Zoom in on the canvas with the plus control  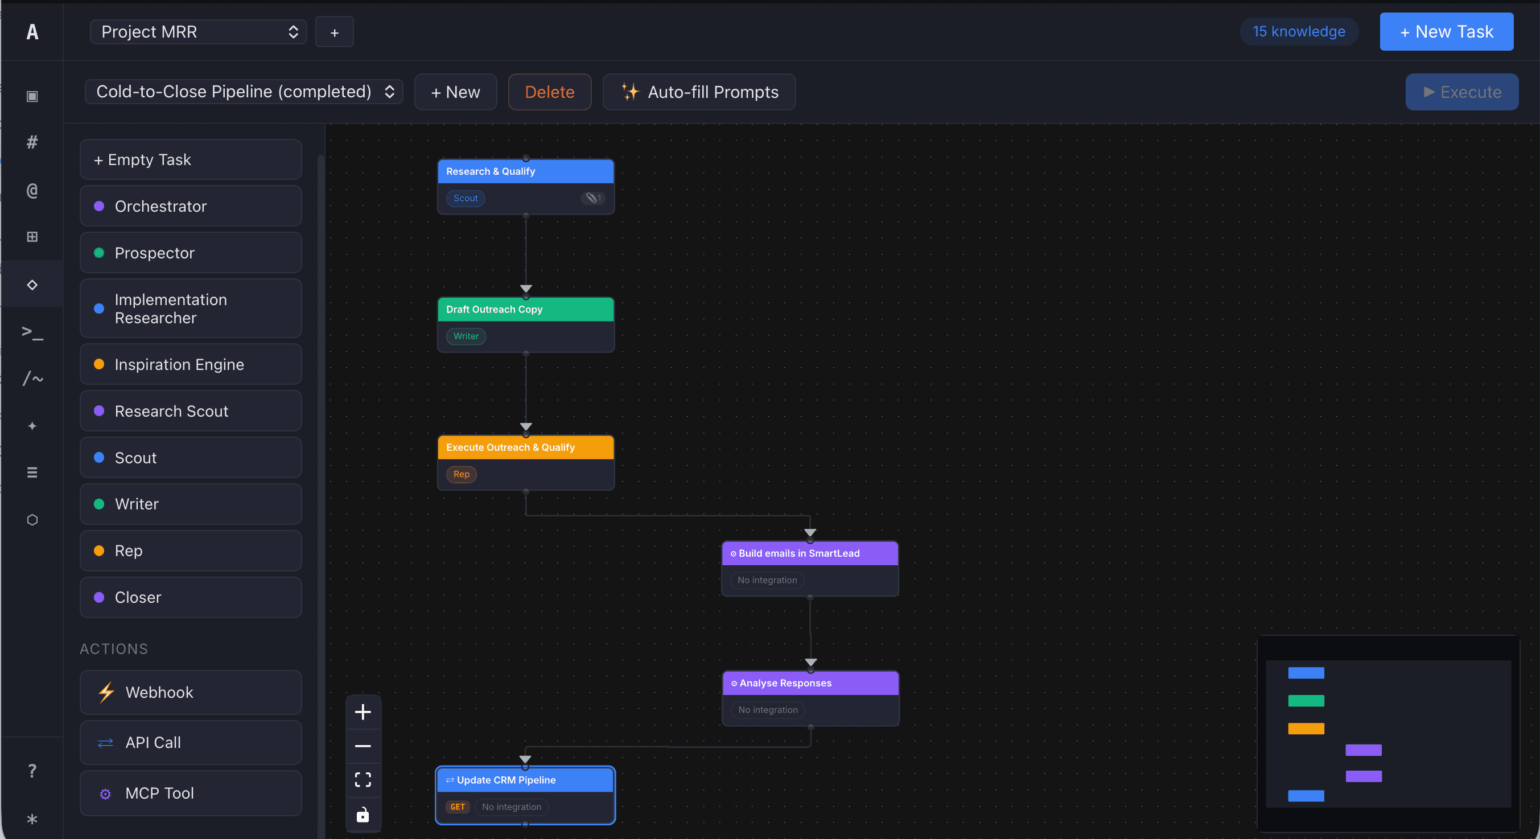click(x=364, y=711)
